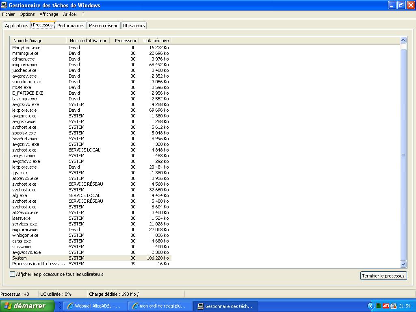Select the winlogon.exe process
This screenshot has height=312, width=416.
[91, 235]
